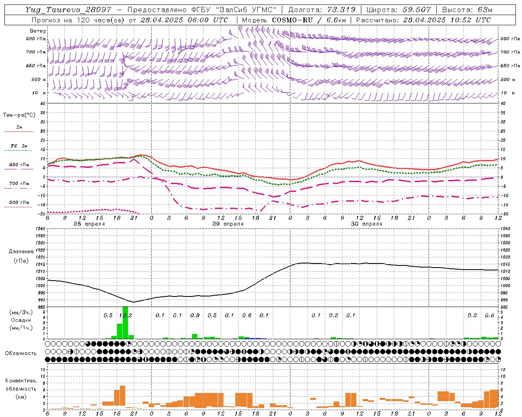Click the "Конвективн." convective cloud label
522x417 pixels.
pos(21,381)
